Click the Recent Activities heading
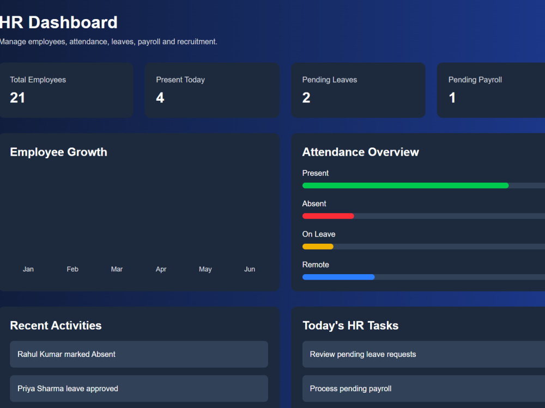 point(56,325)
